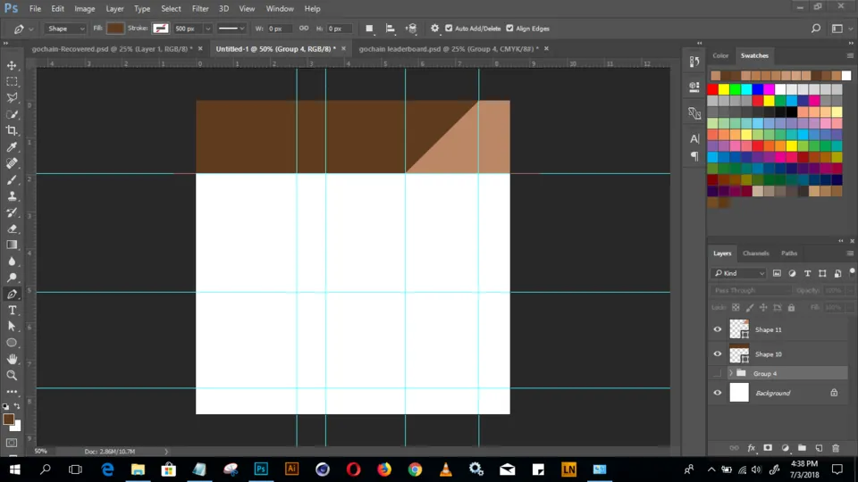Select the Brush tool
858x482 pixels.
pos(12,179)
